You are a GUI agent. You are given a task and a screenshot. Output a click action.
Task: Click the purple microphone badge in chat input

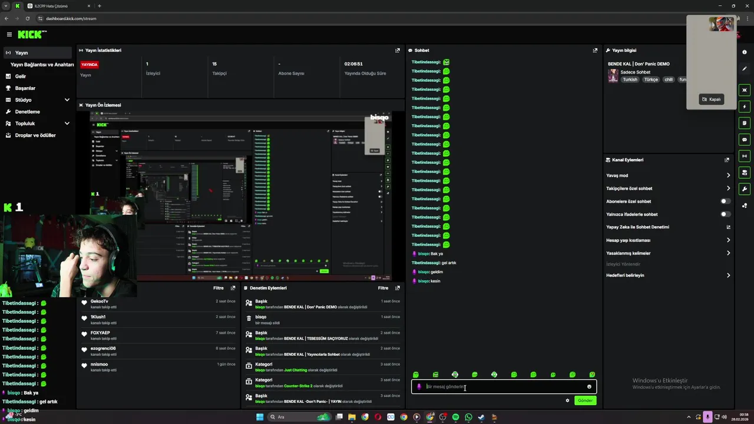click(419, 387)
